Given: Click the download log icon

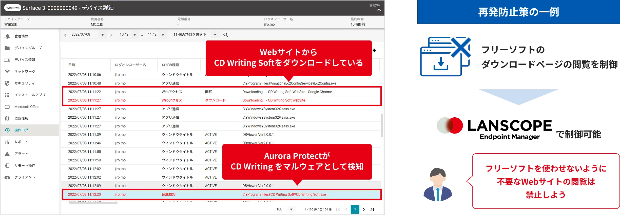Looking at the screenshot, I should pos(374,51).
